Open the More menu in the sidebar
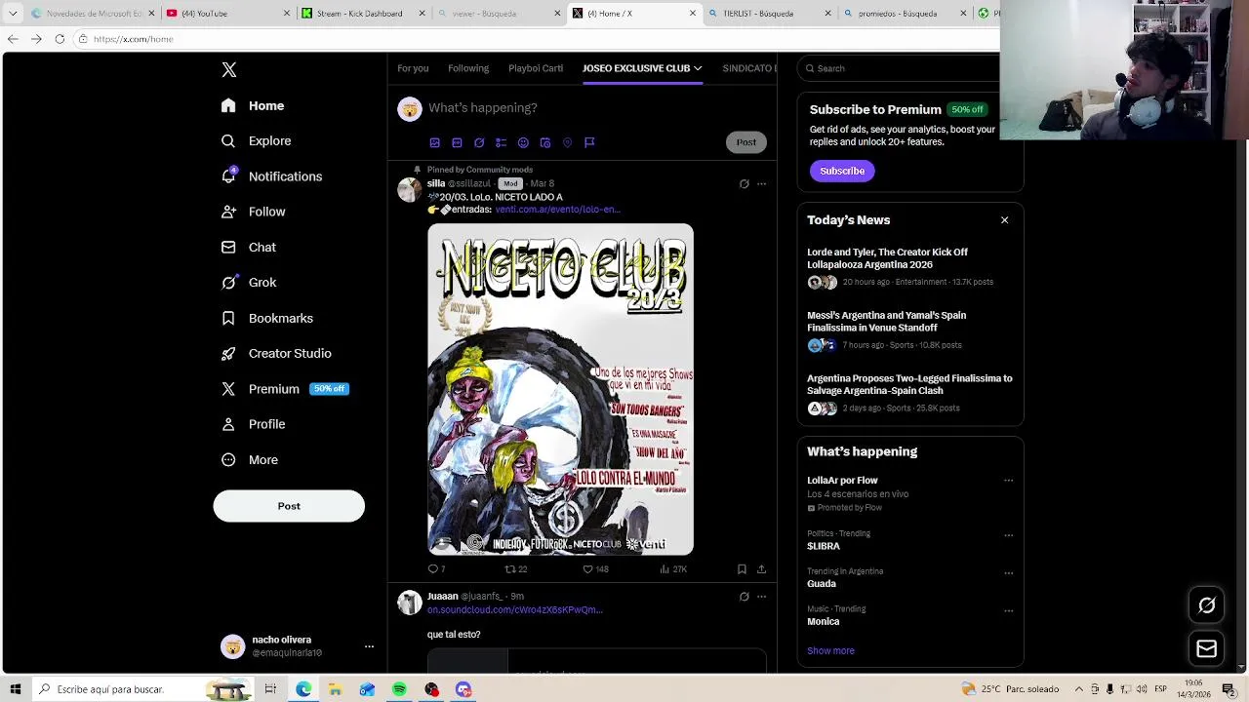1249x702 pixels. pos(249,460)
